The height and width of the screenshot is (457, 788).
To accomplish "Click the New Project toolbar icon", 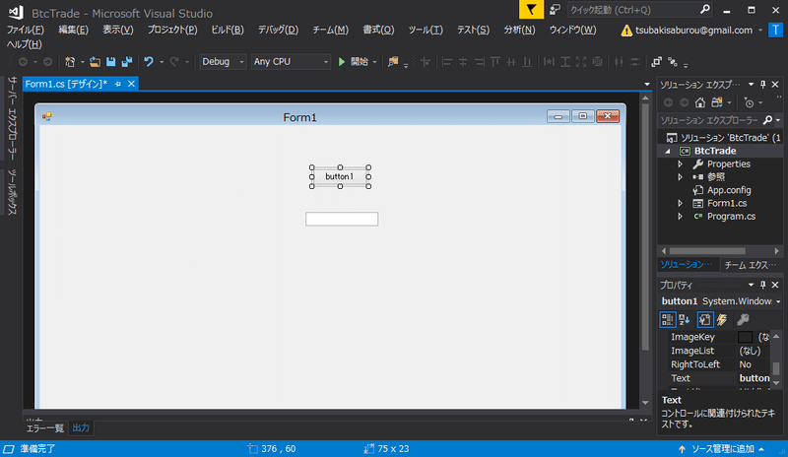I will coord(70,62).
